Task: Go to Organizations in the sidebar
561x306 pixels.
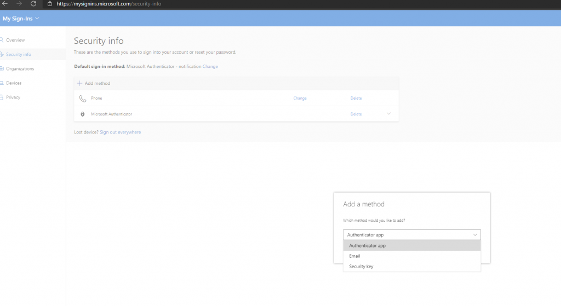Action: 20,68
